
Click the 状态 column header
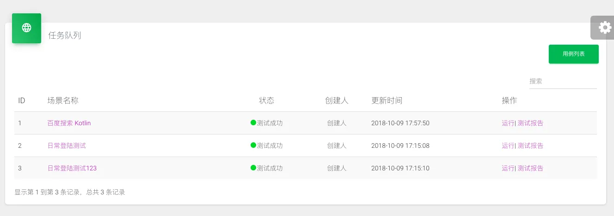coord(266,100)
